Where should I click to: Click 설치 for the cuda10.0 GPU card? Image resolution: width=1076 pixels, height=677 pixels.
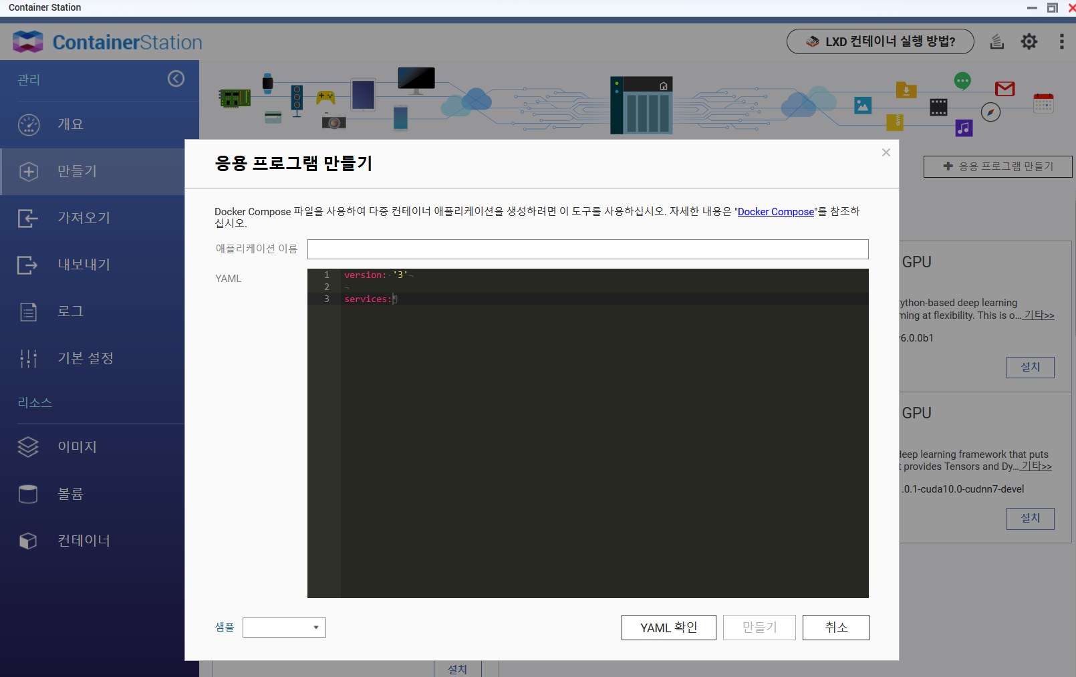tap(1031, 519)
